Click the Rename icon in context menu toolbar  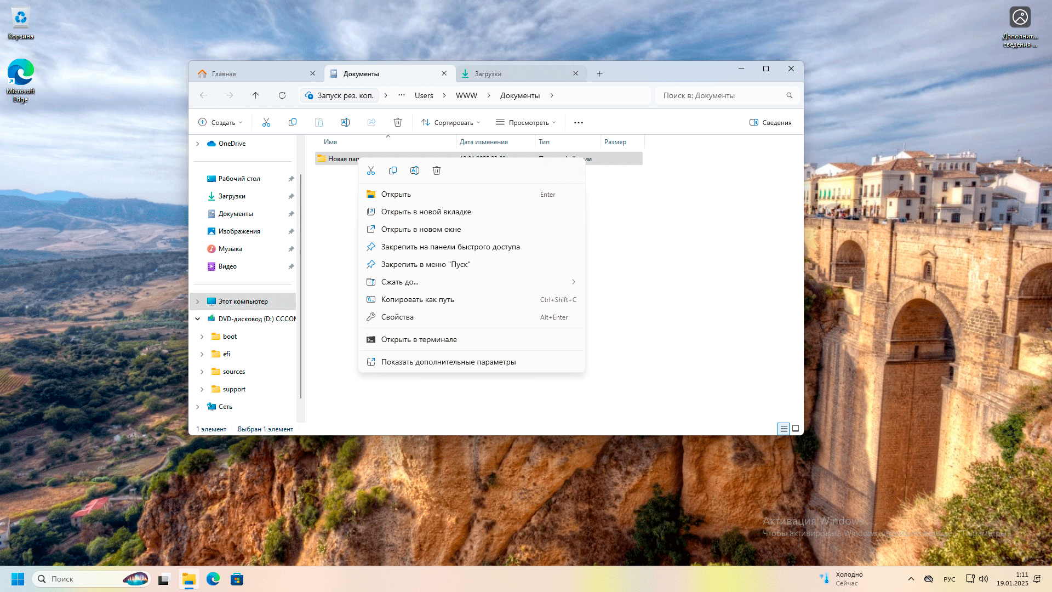click(414, 170)
